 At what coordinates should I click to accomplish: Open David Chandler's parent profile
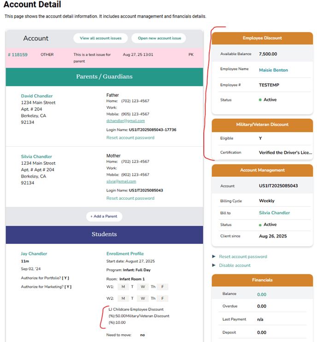37,96
